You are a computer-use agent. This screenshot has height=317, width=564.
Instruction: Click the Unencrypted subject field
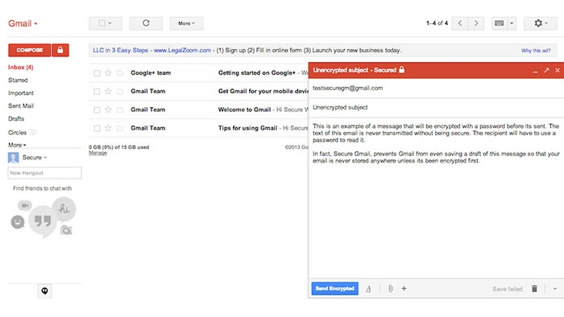click(x=436, y=107)
